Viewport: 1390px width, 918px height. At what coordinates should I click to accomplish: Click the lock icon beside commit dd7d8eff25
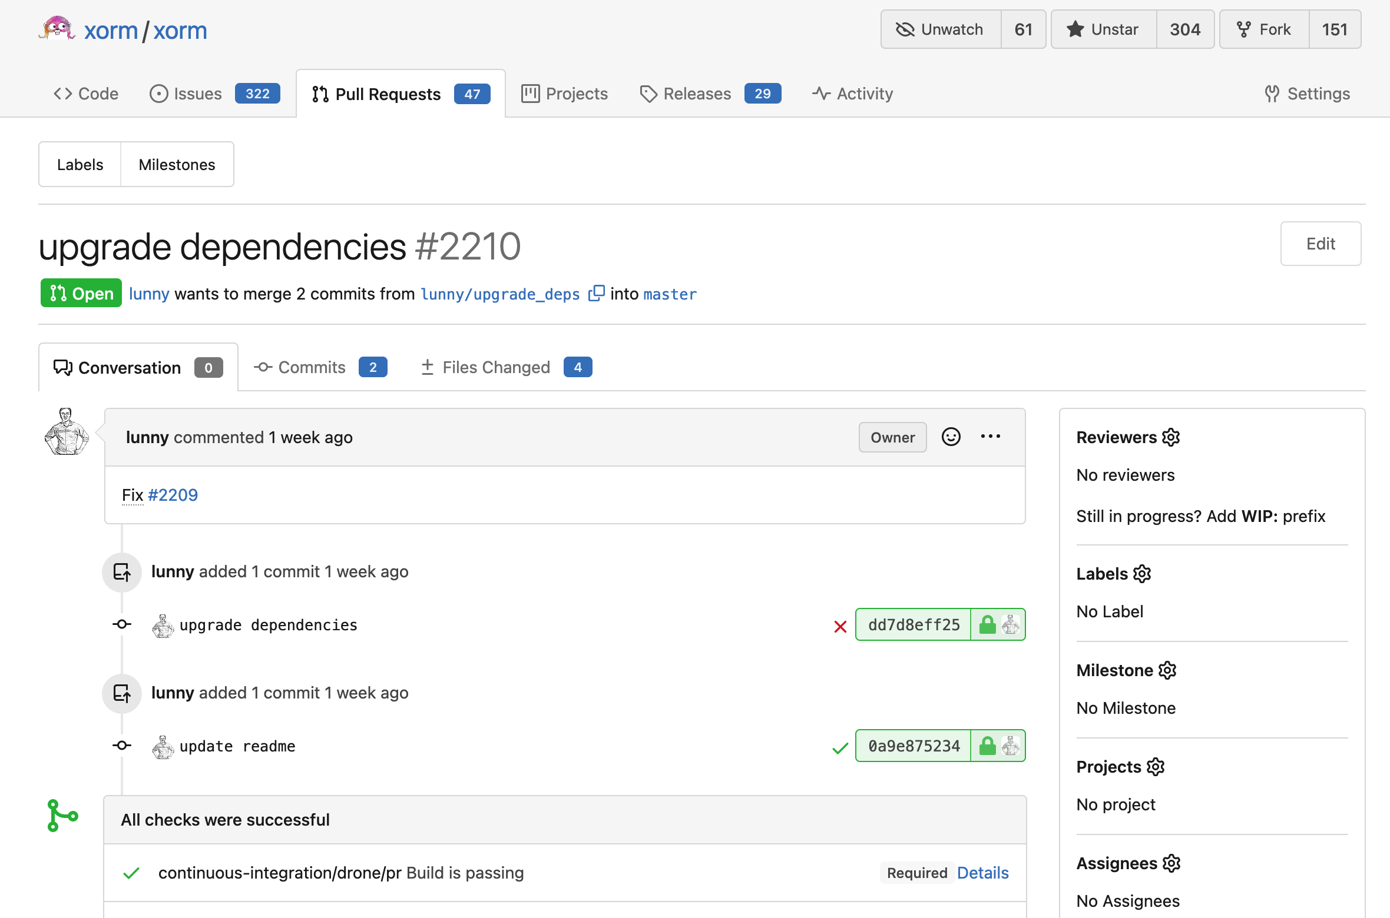tap(987, 624)
